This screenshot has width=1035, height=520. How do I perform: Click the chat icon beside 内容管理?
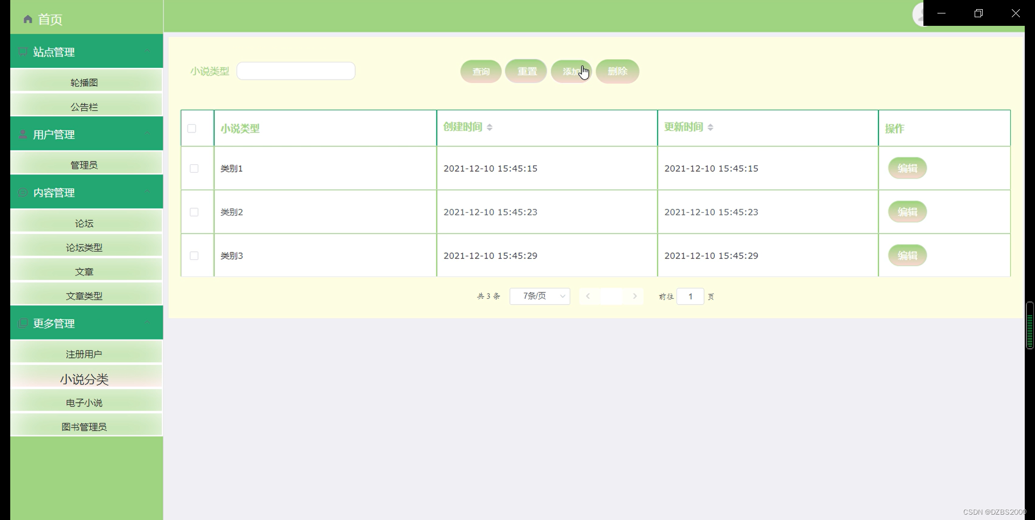click(x=23, y=192)
